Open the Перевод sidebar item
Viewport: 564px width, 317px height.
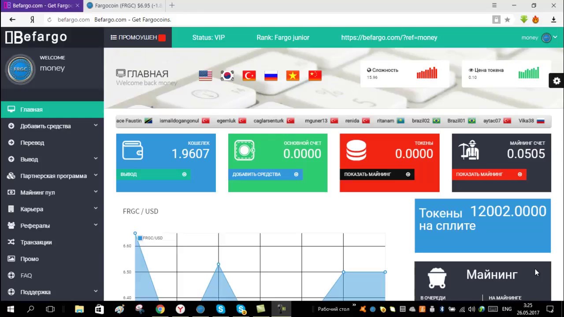coord(52,143)
